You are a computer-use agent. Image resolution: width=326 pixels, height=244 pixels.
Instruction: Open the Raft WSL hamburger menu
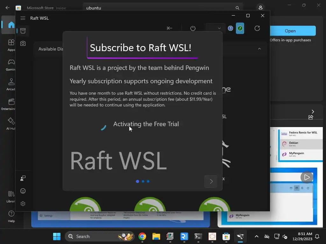coord(23,18)
